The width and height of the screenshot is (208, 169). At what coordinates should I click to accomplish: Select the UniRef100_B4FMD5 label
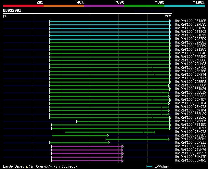click(x=190, y=121)
